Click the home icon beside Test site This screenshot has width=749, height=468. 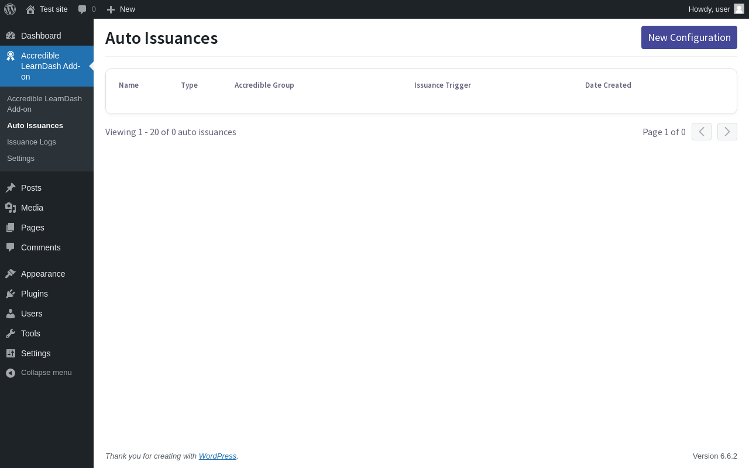[30, 9]
